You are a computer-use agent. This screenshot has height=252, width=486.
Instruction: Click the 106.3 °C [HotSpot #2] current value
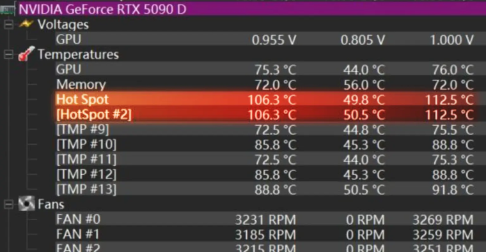(x=272, y=115)
